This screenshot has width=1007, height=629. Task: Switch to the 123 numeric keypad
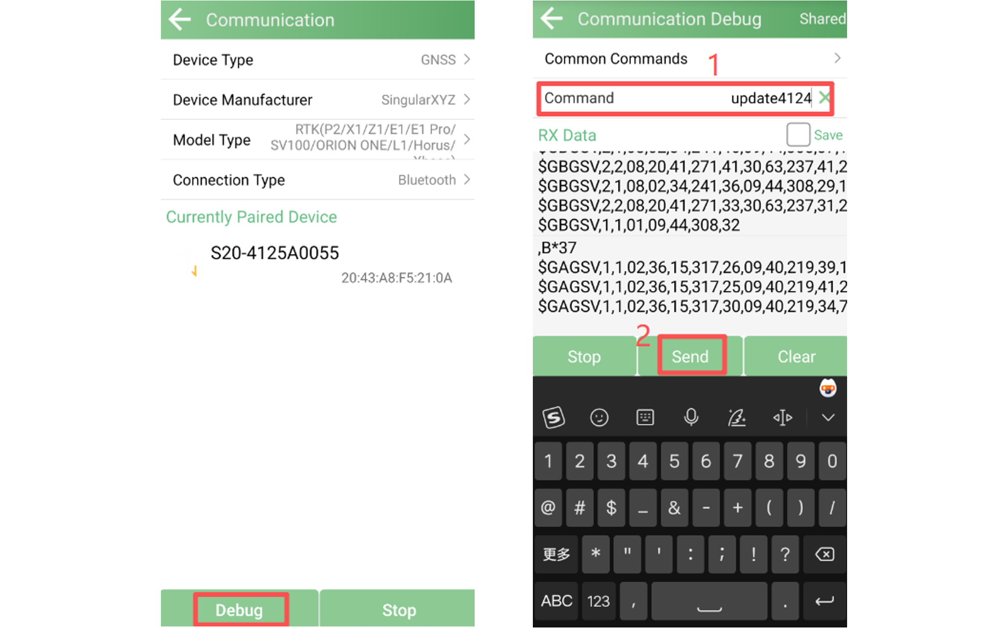[x=599, y=601]
